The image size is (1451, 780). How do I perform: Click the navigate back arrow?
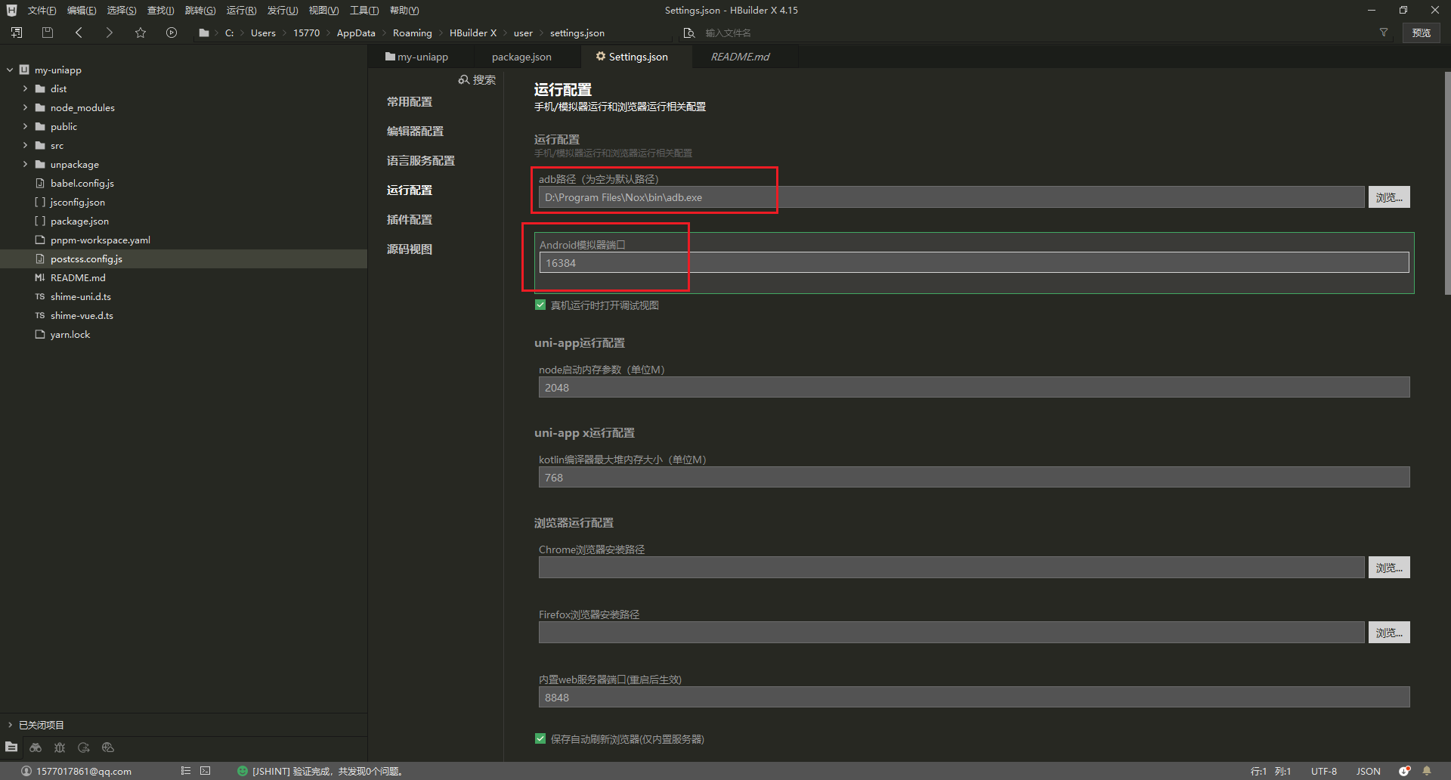(x=79, y=32)
